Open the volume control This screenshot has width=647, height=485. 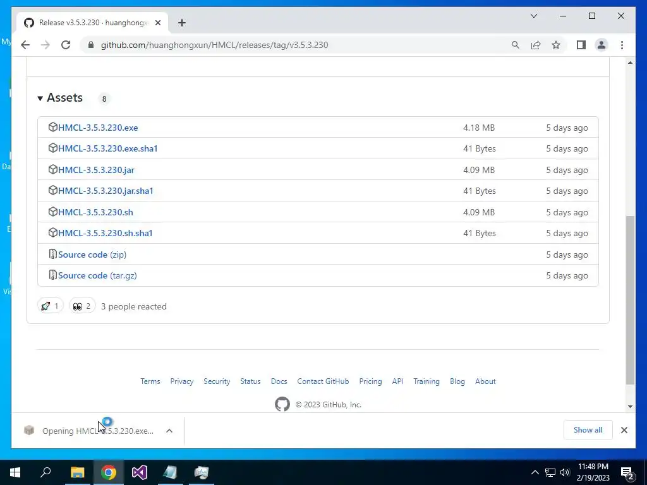point(565,472)
